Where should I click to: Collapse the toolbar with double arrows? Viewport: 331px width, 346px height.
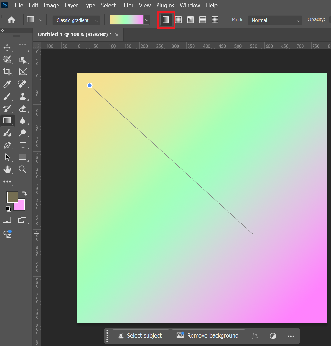[3, 30]
